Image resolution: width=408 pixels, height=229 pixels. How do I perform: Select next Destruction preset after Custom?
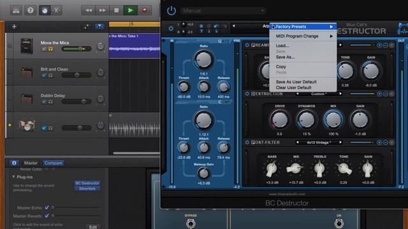click(340, 94)
